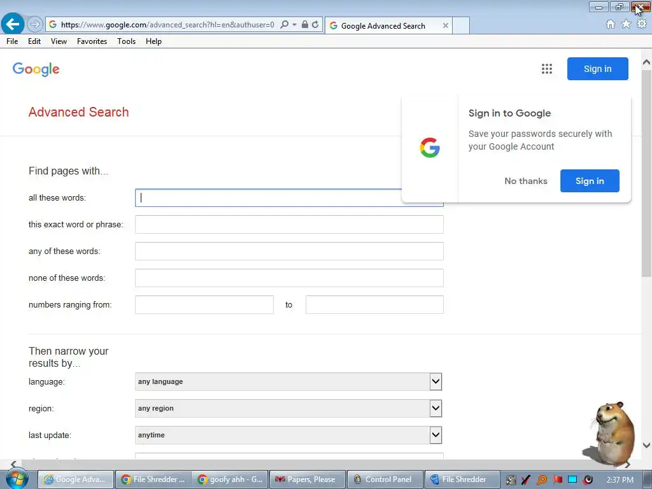The width and height of the screenshot is (652, 489).
Task: Open the Favorites menu
Action: pyautogui.click(x=92, y=41)
